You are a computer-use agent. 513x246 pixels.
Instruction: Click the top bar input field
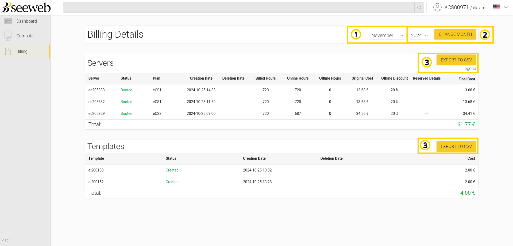(x=238, y=7)
